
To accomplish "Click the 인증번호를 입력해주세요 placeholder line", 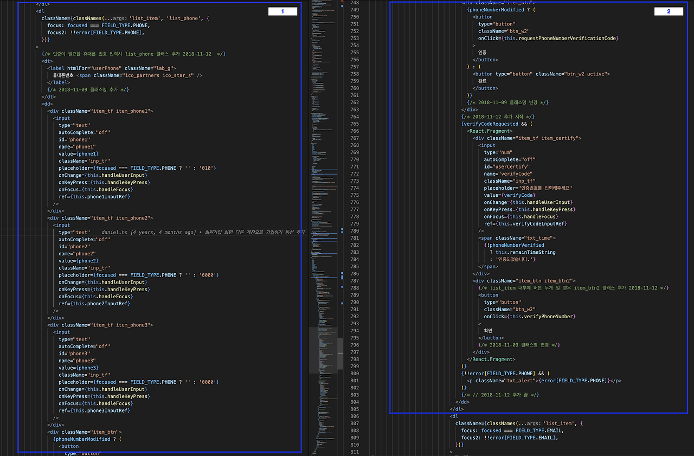I will coord(529,188).
